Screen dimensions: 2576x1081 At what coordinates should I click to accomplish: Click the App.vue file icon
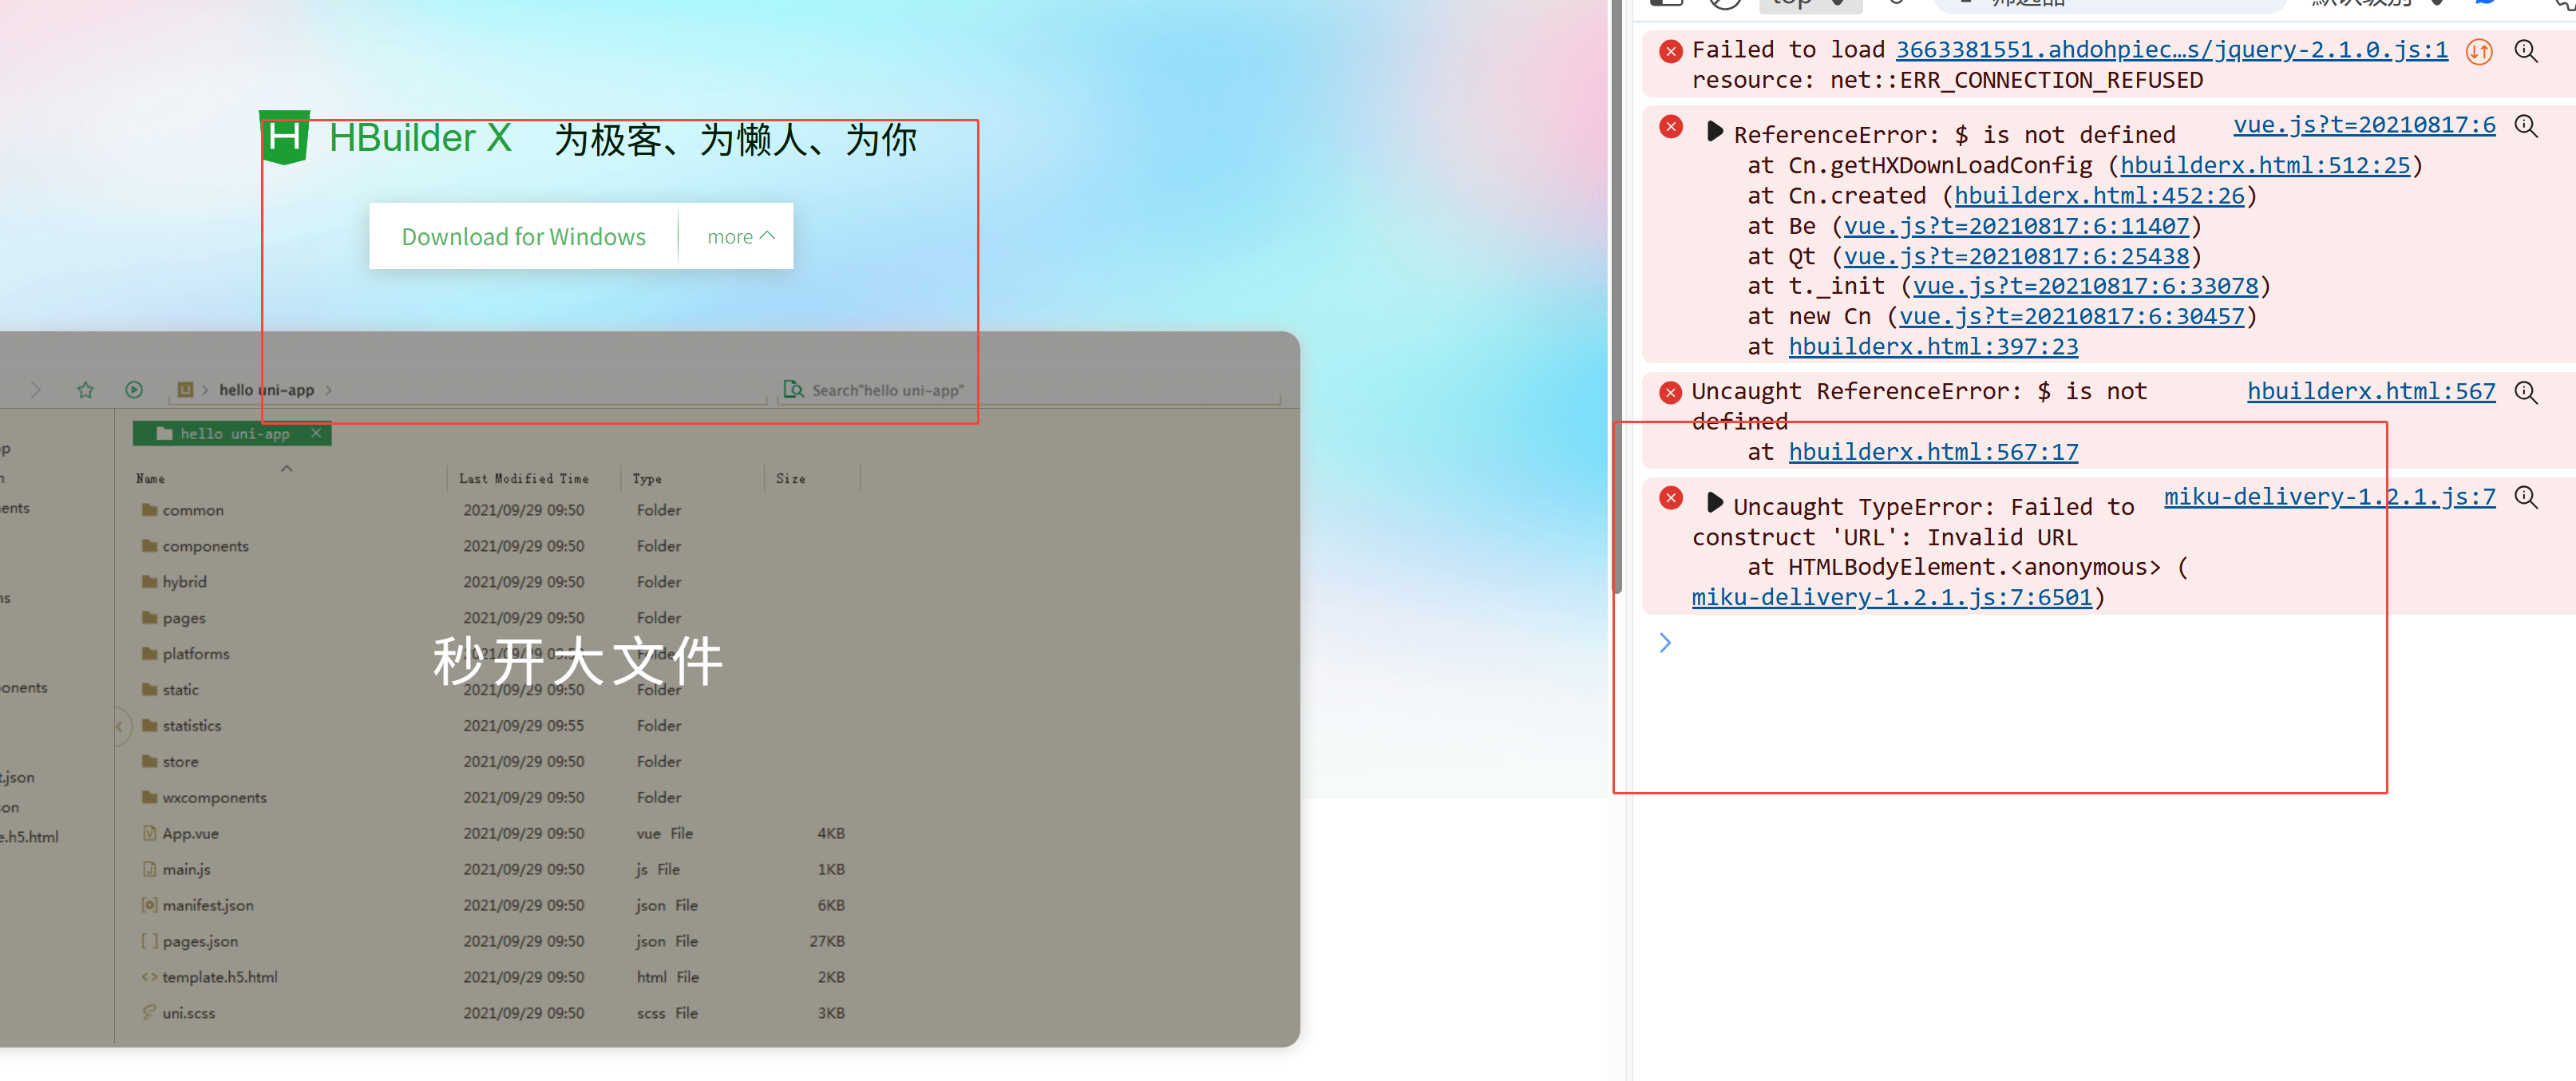(149, 833)
